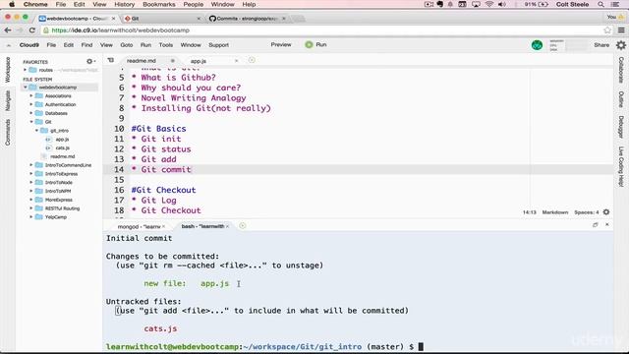The width and height of the screenshot is (629, 354).
Task: Open the Cloud9 View menu
Action: pos(106,45)
